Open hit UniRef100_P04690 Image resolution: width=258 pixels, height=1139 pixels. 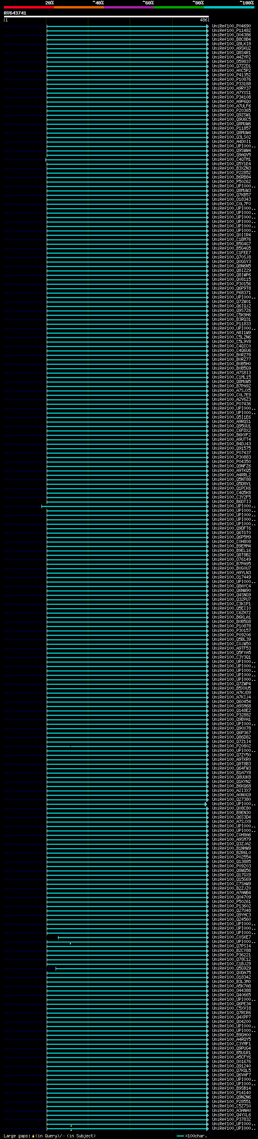tap(231, 26)
